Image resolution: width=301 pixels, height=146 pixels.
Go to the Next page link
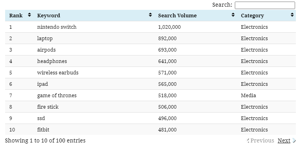pyautogui.click(x=284, y=140)
